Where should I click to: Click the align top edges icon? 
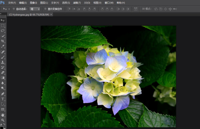click(x=69, y=9)
